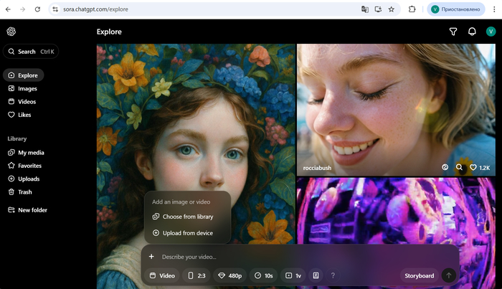502x289 pixels.
Task: Bookmark this page with the star icon
Action: pyautogui.click(x=392, y=9)
